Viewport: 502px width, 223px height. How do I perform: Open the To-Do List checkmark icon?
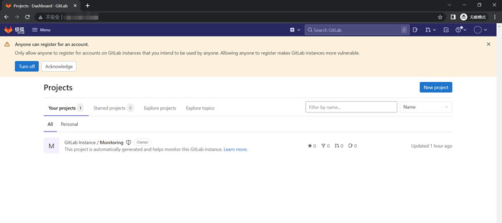(x=446, y=30)
